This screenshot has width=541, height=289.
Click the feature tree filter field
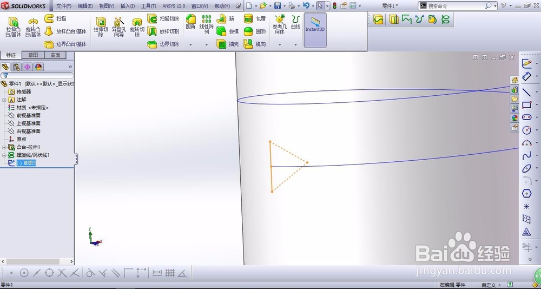(37, 75)
